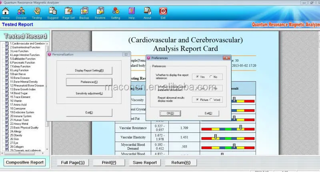
Task: Click Save Report button
Action: [145, 163]
